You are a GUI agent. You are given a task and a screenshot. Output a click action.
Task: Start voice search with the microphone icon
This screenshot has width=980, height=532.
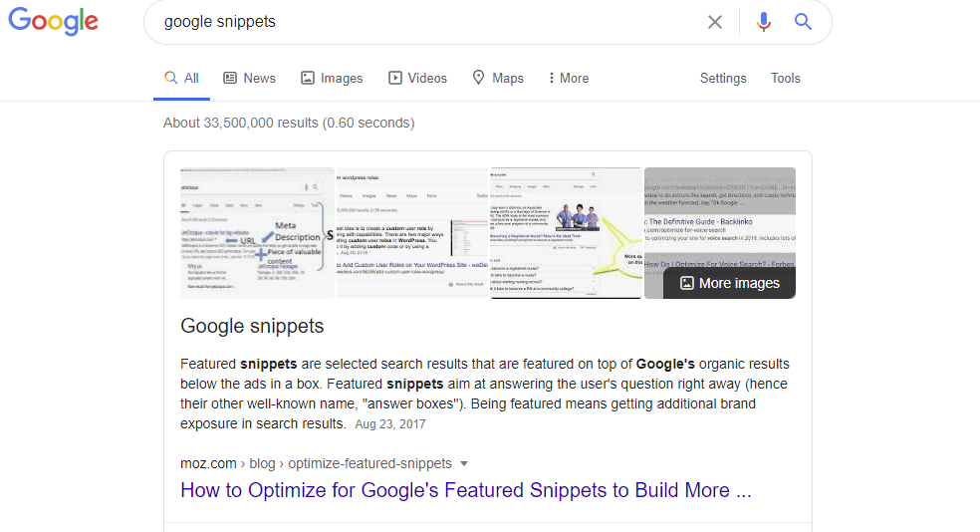coord(763,22)
